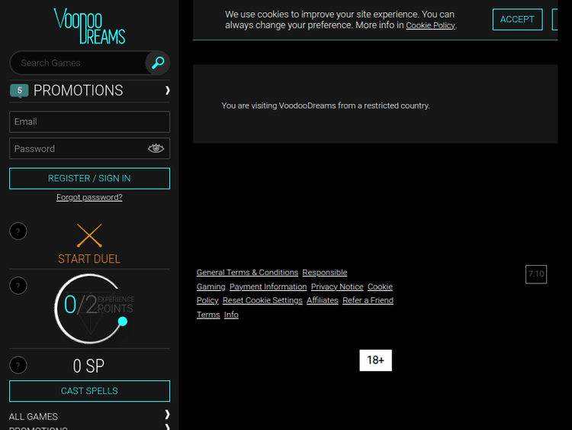Click the VoodooDreams logo
Screen dimensions: 572x430
89,26
